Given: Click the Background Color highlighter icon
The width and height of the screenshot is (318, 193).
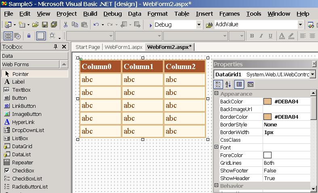Looking at the screenshot, I should 291,36.
